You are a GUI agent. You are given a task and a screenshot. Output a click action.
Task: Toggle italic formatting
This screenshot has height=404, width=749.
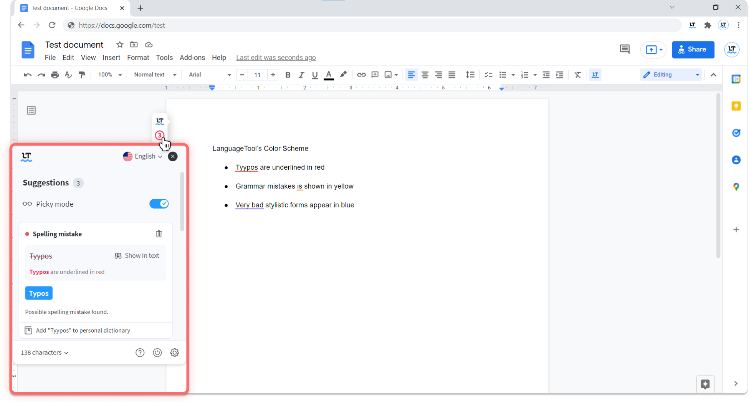tap(301, 75)
